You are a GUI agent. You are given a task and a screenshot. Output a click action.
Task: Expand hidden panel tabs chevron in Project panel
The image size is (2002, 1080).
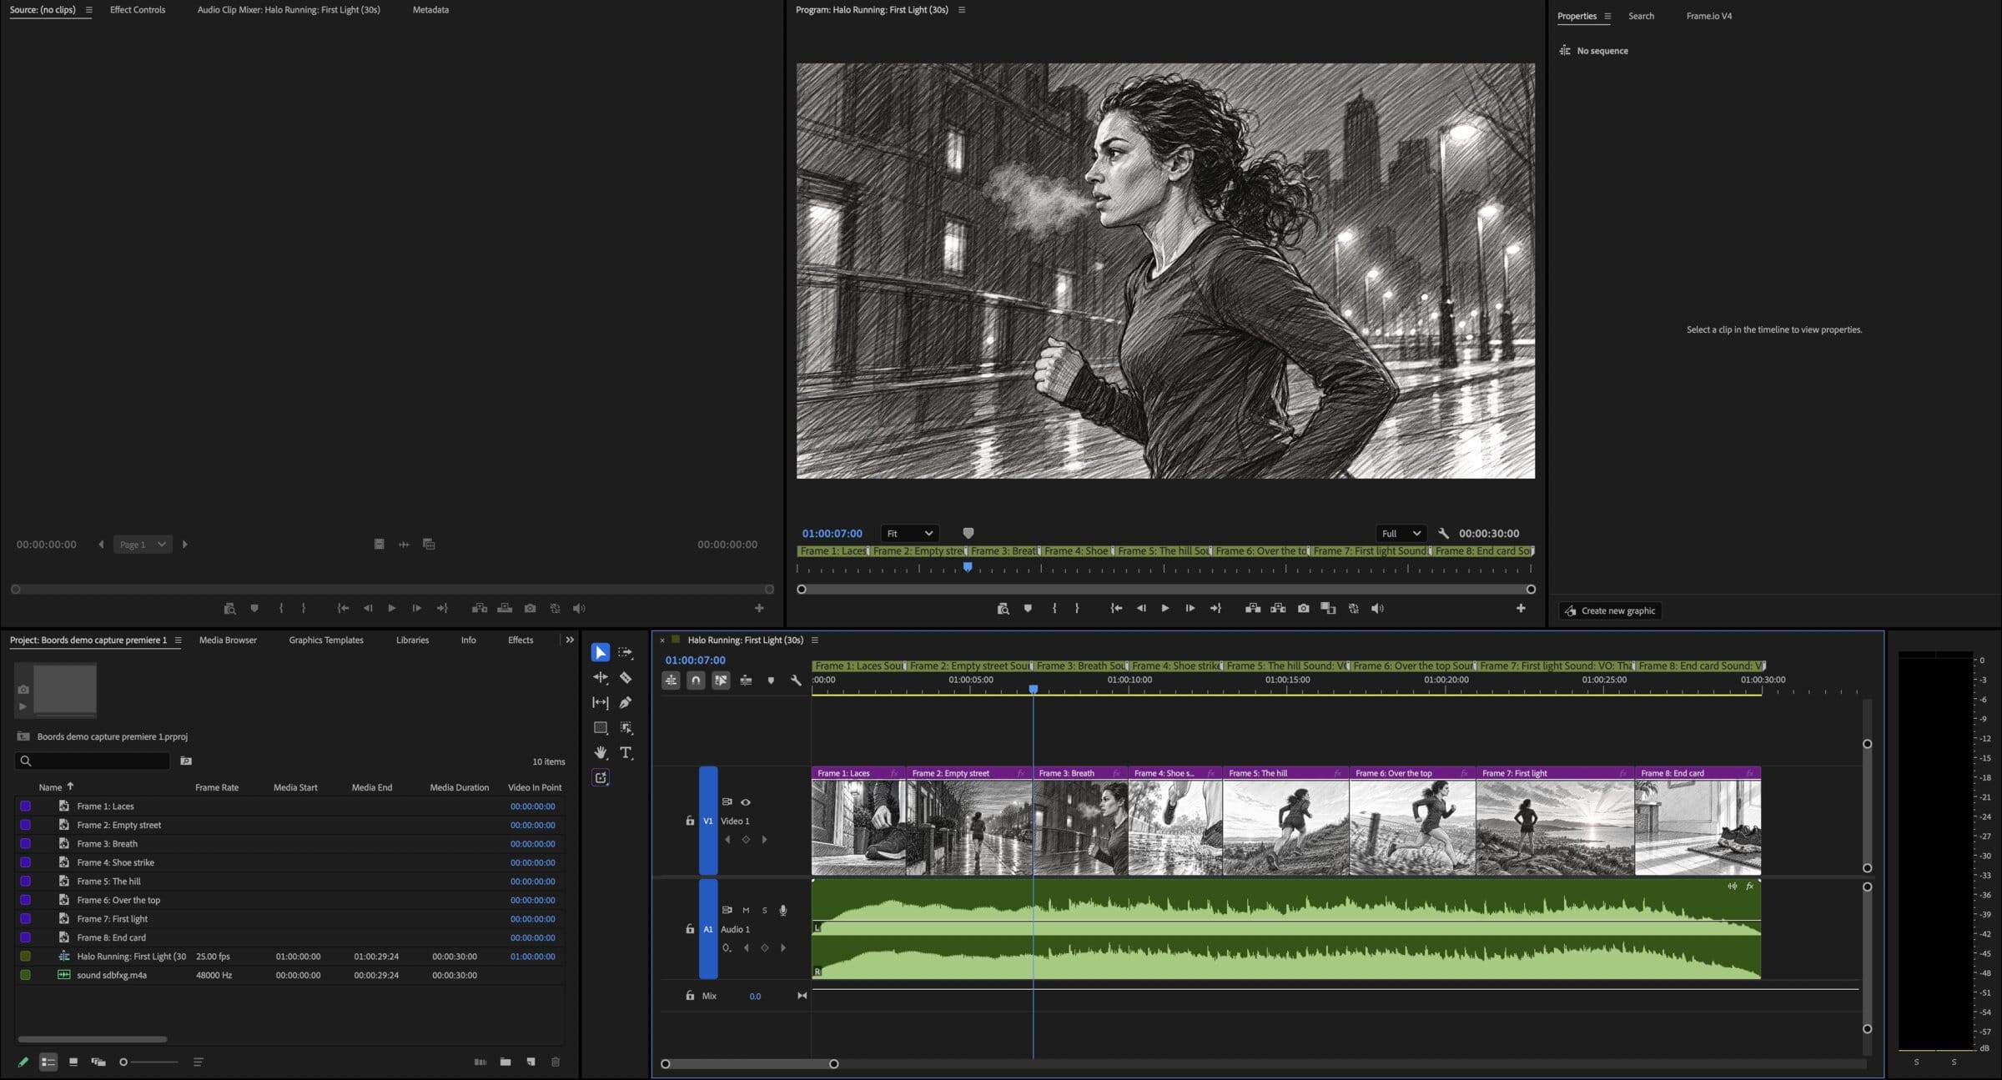point(570,640)
